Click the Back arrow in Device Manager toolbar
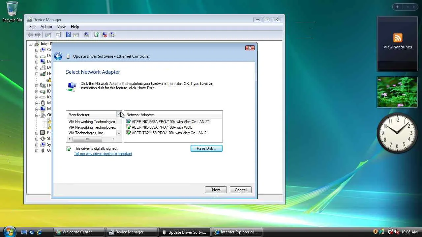Screen dimensions: 422x237 [x=30, y=35]
